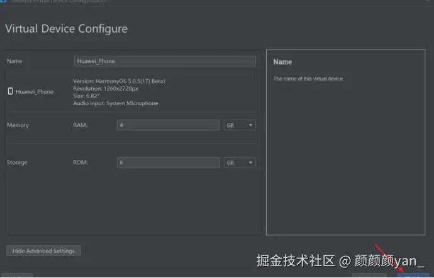The height and width of the screenshot is (278, 434).
Task: Click the gray button left of the blue button
Action: coord(369,275)
